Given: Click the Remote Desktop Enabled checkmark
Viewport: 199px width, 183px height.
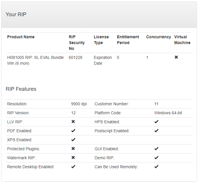Looking at the screenshot, I should coord(73,167).
